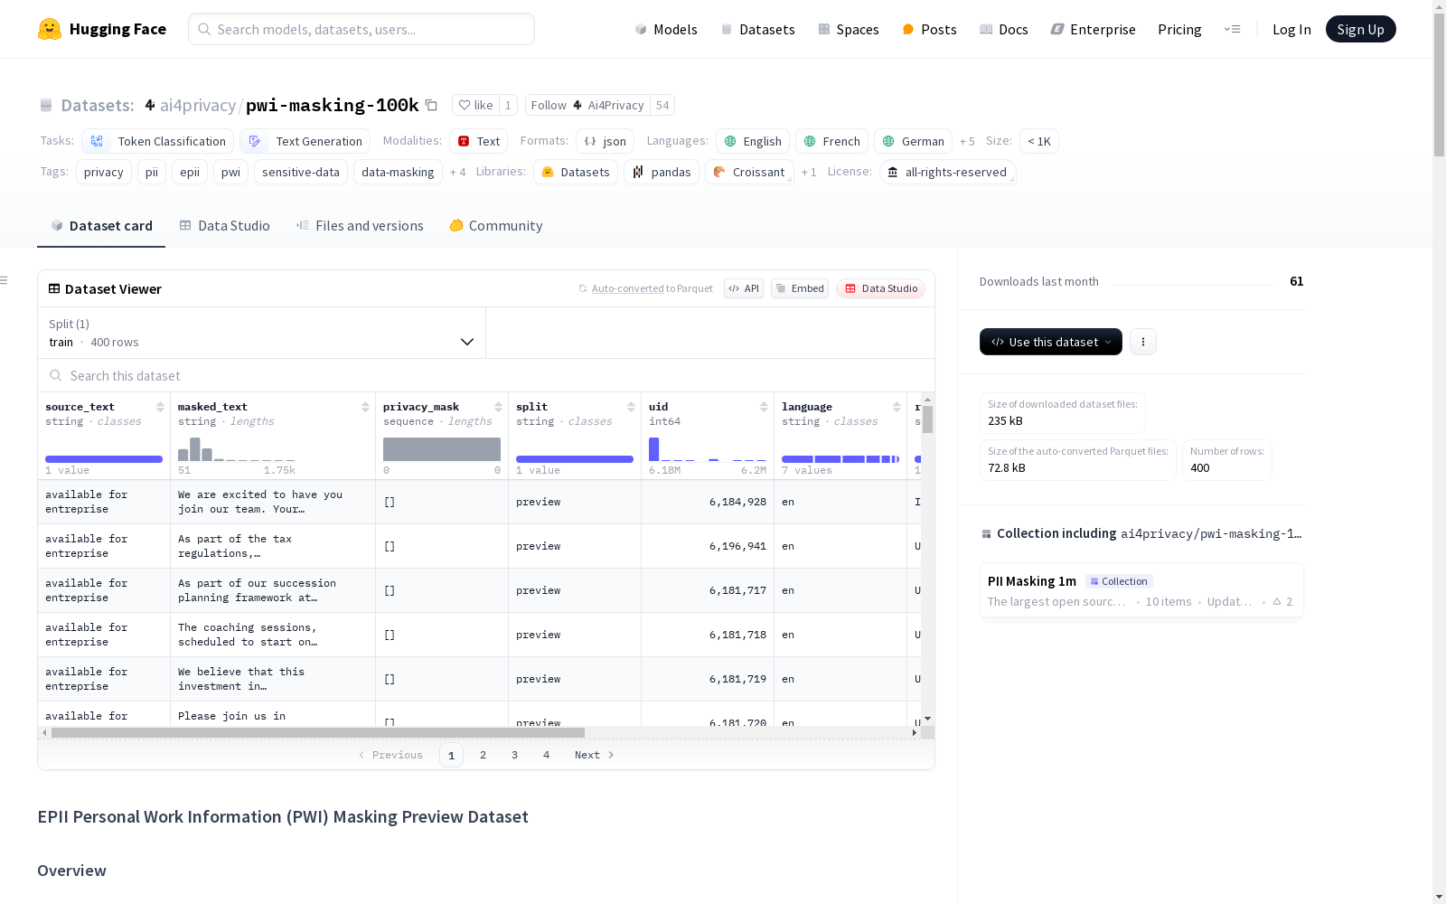Screen dimensions: 1446x904
Task: Sort by uid column sort icon
Action: coord(764,407)
